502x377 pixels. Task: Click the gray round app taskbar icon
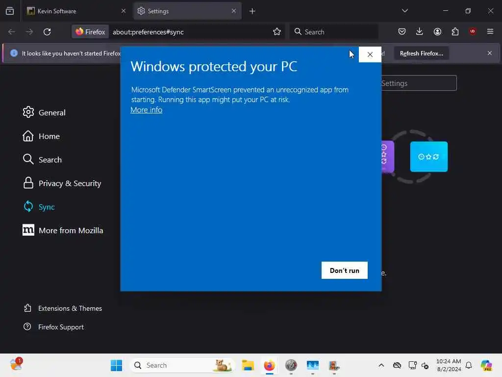coord(291,365)
